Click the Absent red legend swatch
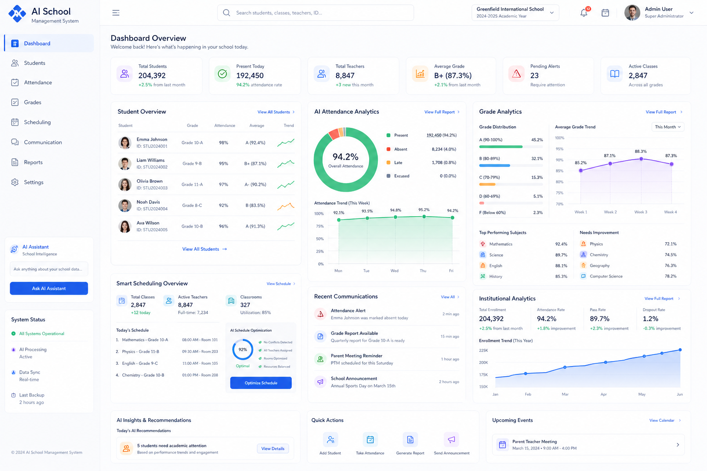707x471 pixels. (x=388, y=149)
